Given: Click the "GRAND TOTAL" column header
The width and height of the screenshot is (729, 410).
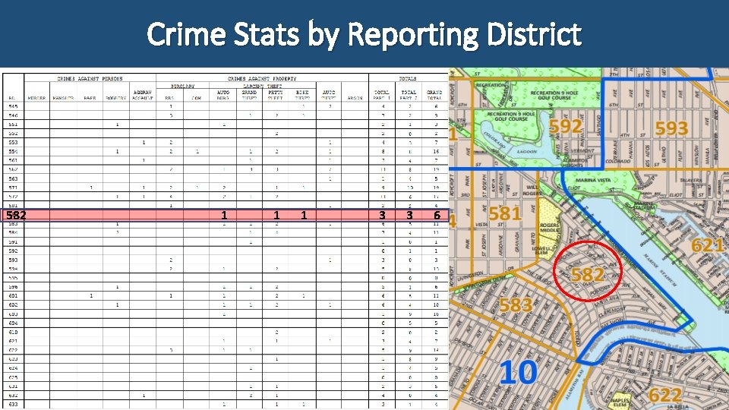Looking at the screenshot, I should pos(434,96).
